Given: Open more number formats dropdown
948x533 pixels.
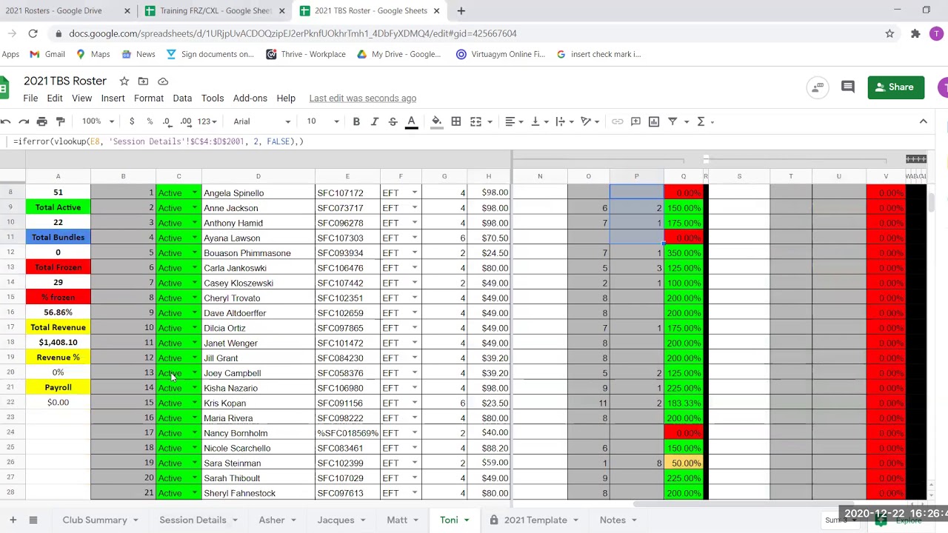Looking at the screenshot, I should click(207, 121).
